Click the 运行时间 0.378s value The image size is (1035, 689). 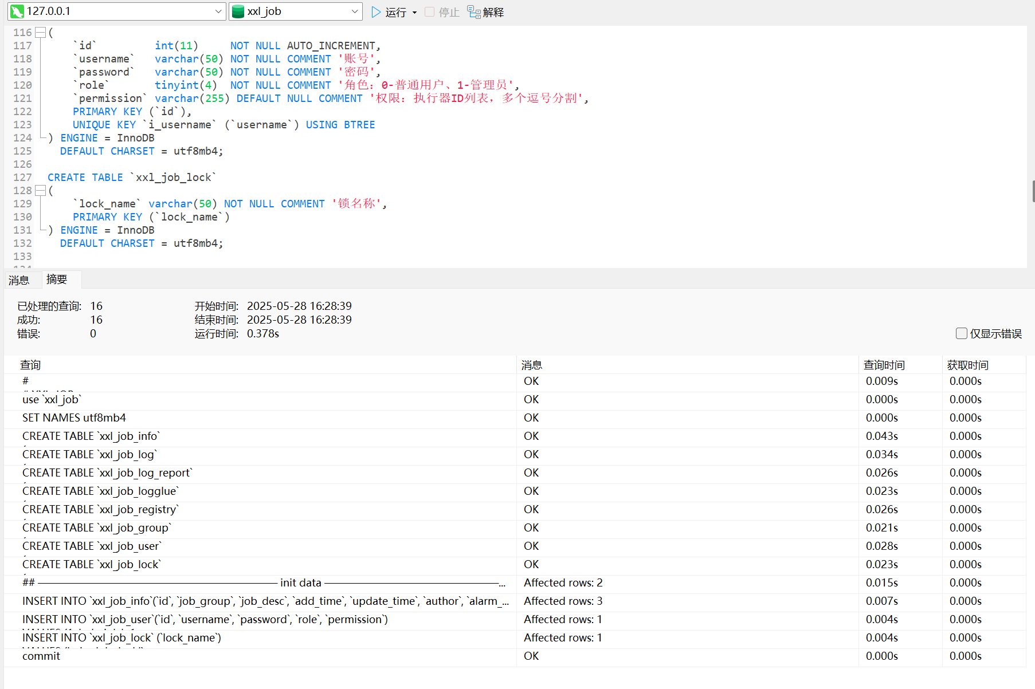pyautogui.click(x=263, y=333)
